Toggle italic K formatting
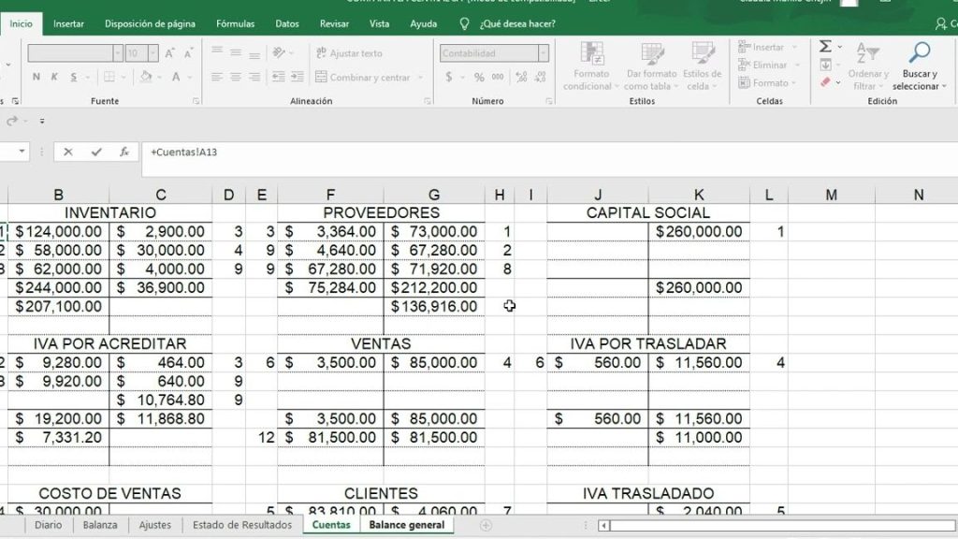 pyautogui.click(x=55, y=78)
